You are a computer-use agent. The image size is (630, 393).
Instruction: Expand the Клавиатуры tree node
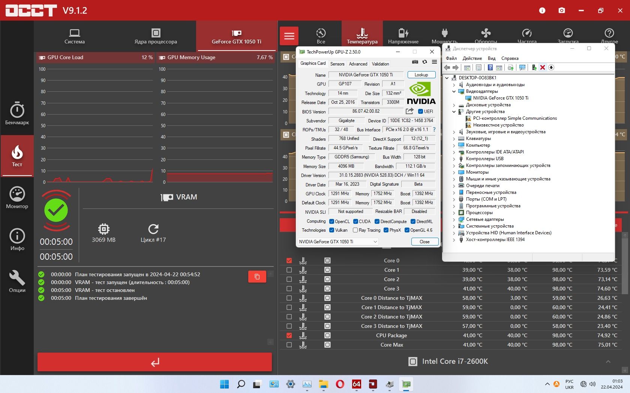click(x=454, y=138)
